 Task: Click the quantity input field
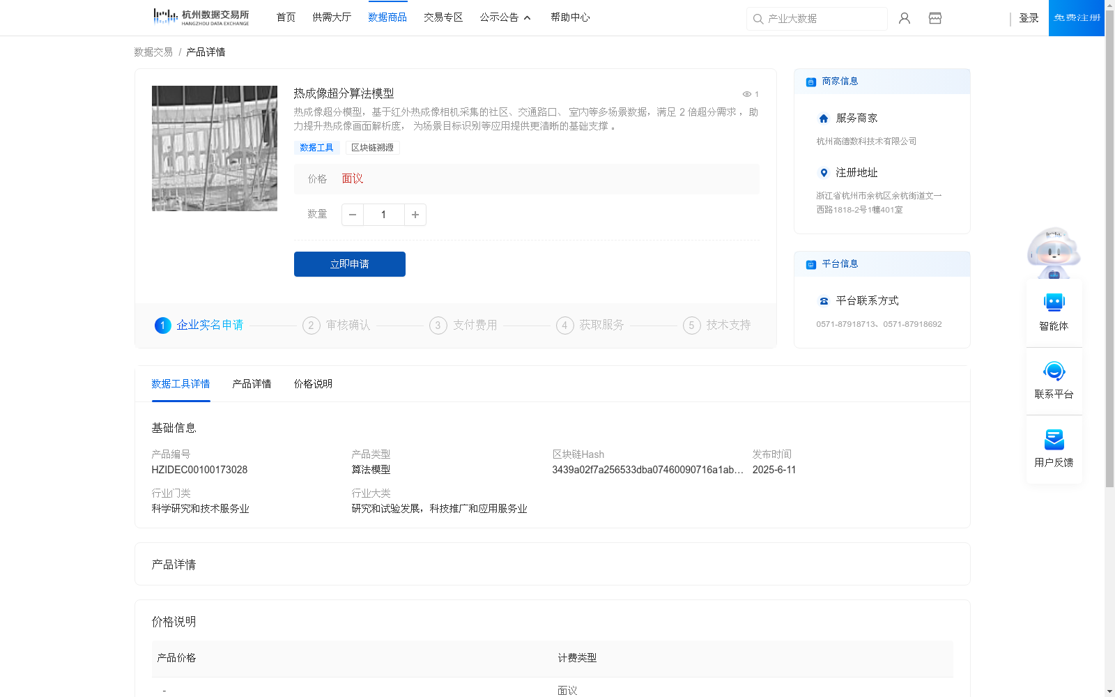point(383,215)
